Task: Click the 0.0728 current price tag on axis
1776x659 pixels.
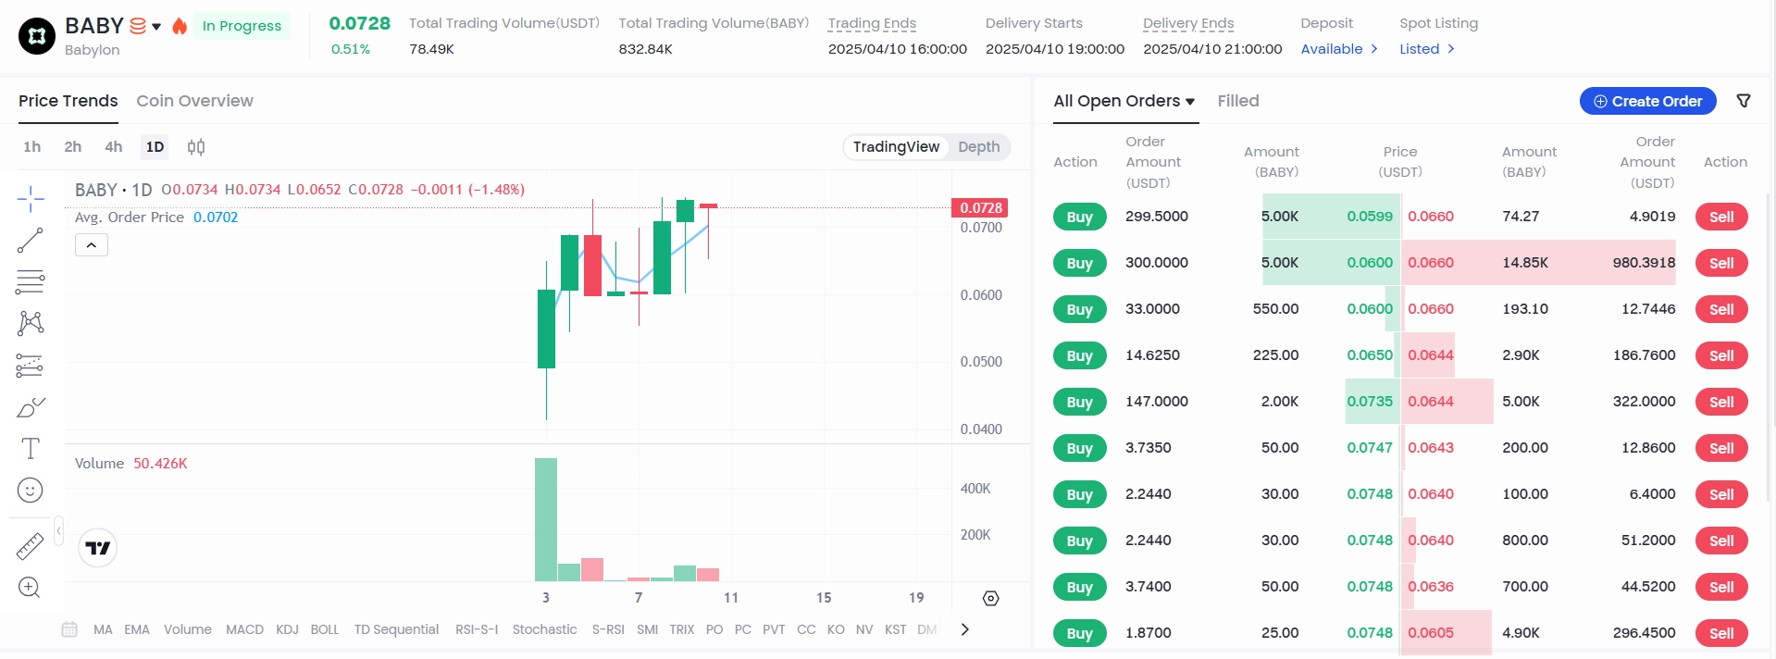Action: point(980,207)
